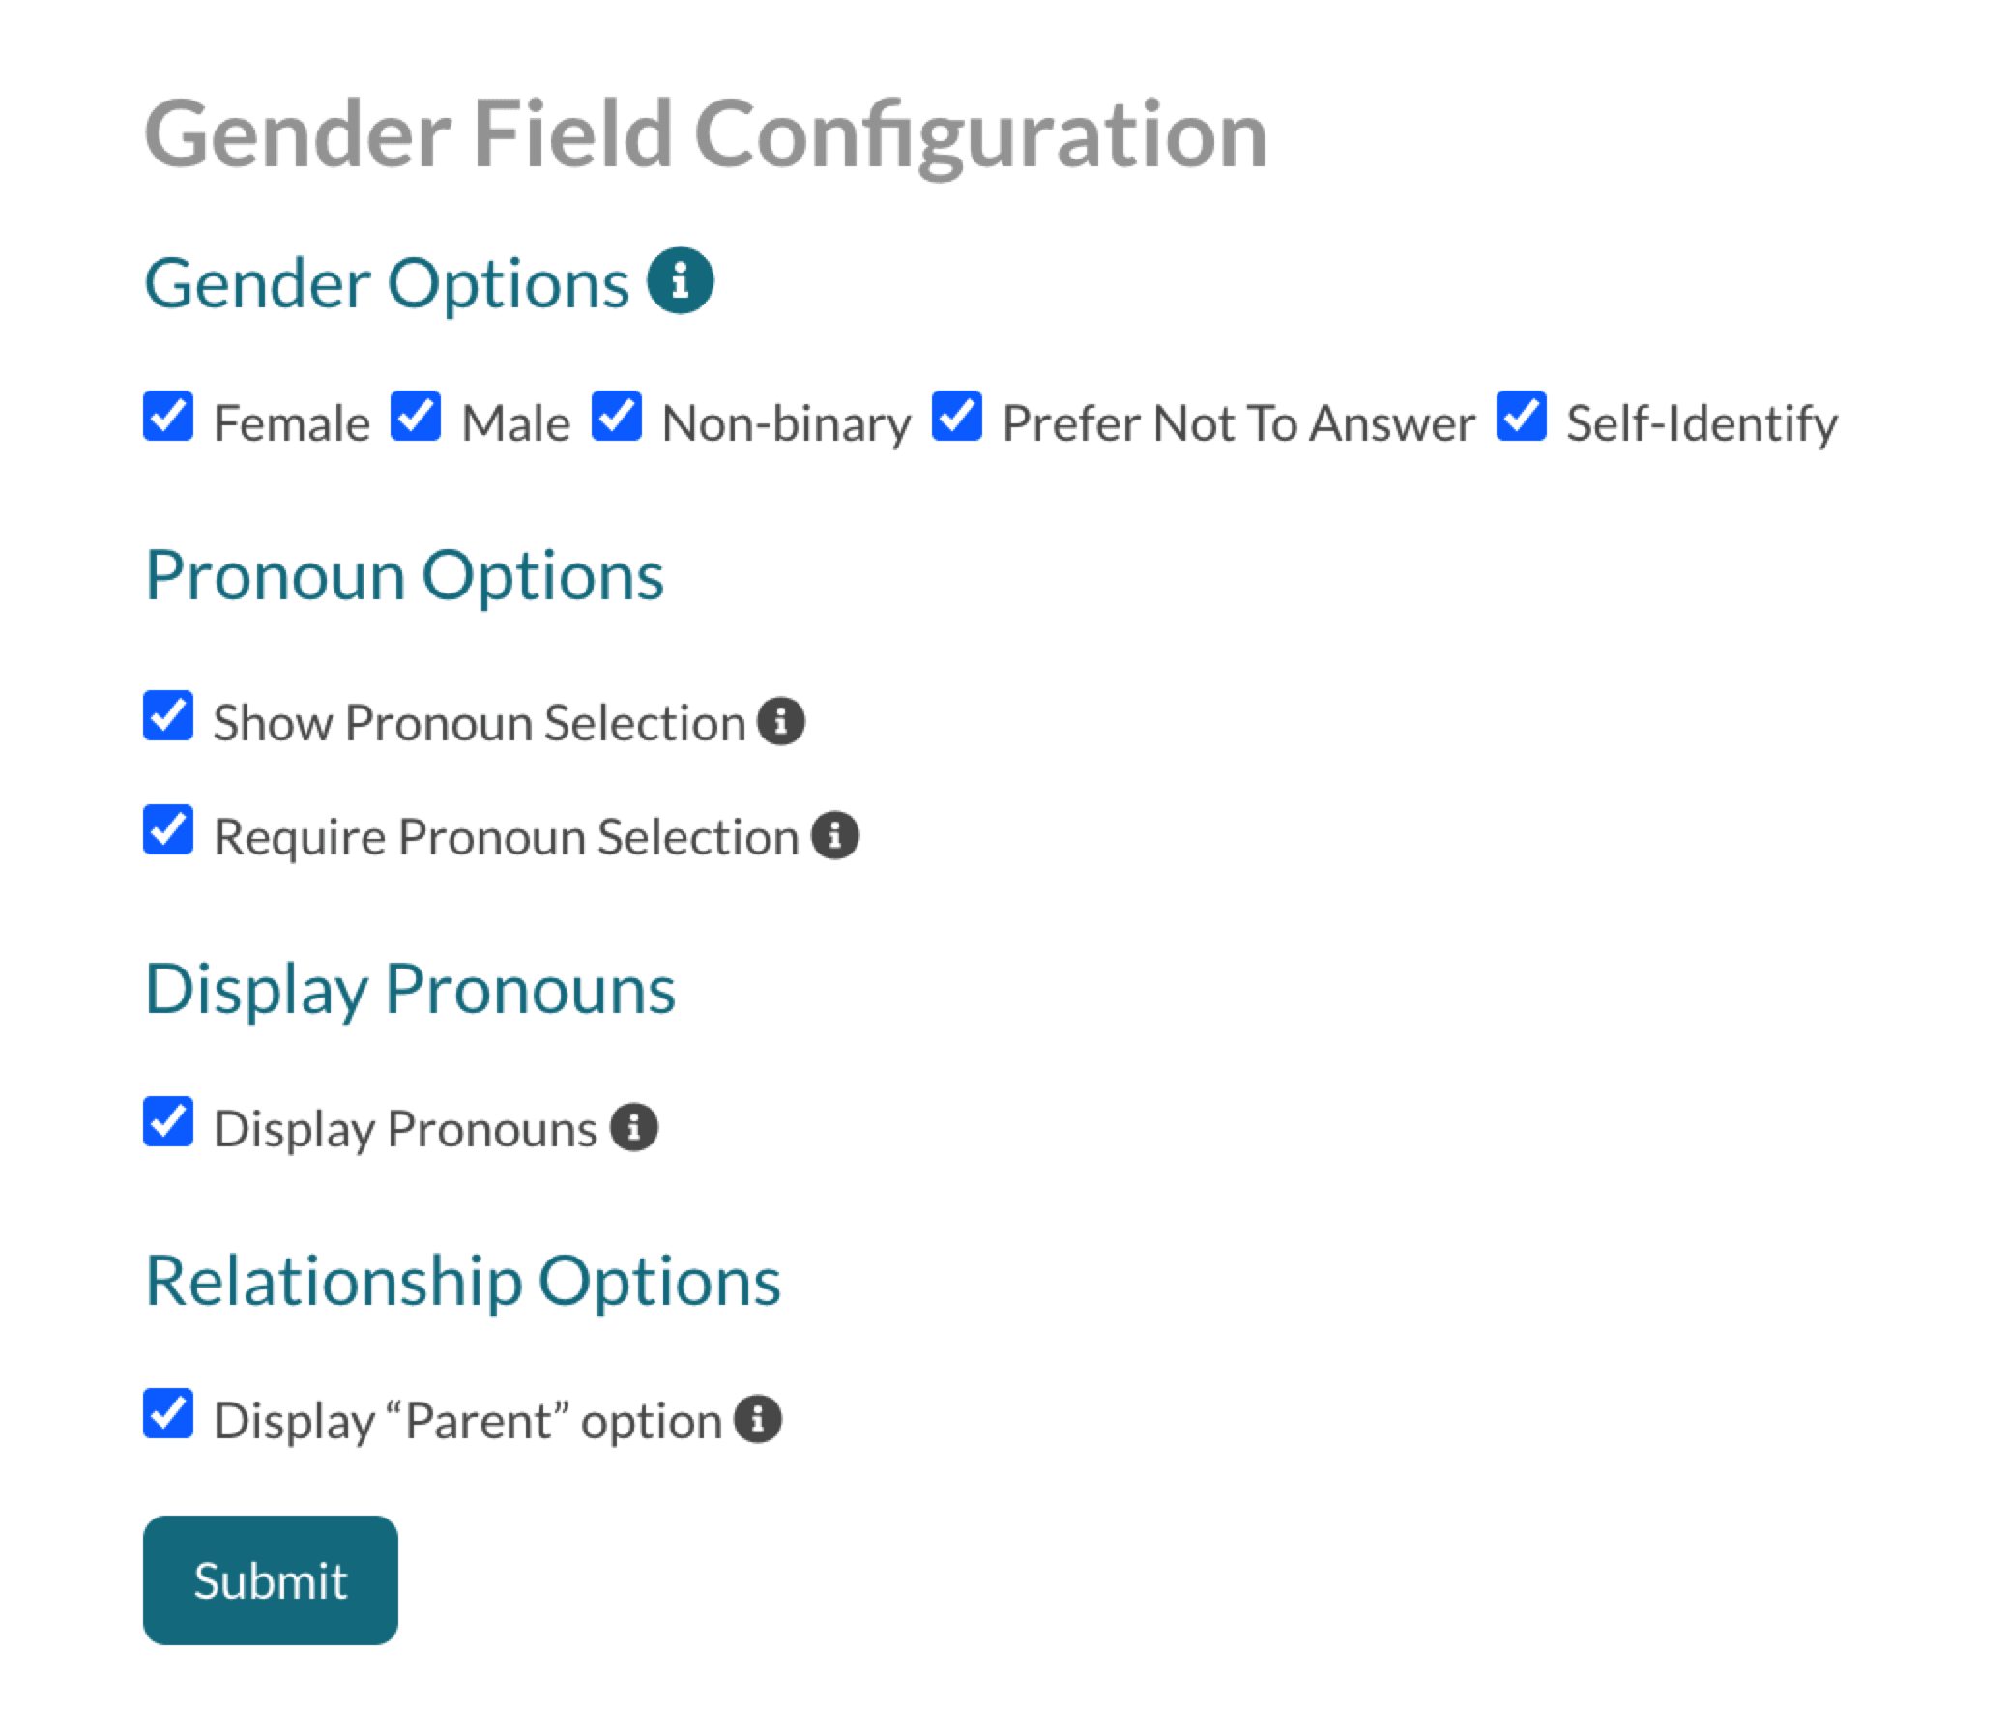Disable Require Pronoun Selection checkbox
Image resolution: width=2007 pixels, height=1736 pixels.
168,830
